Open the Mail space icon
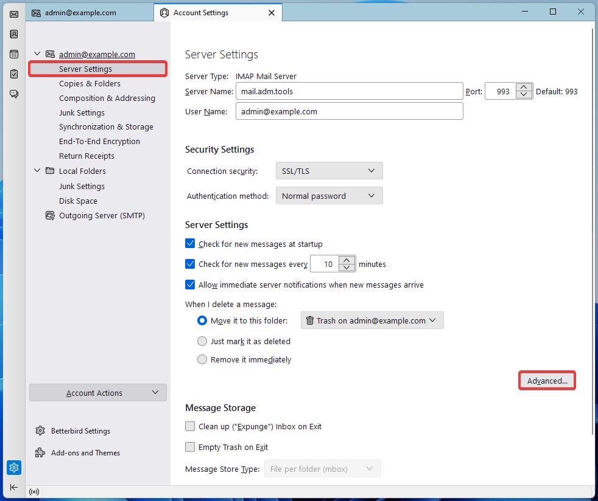The height and width of the screenshot is (501, 598). 13,14
